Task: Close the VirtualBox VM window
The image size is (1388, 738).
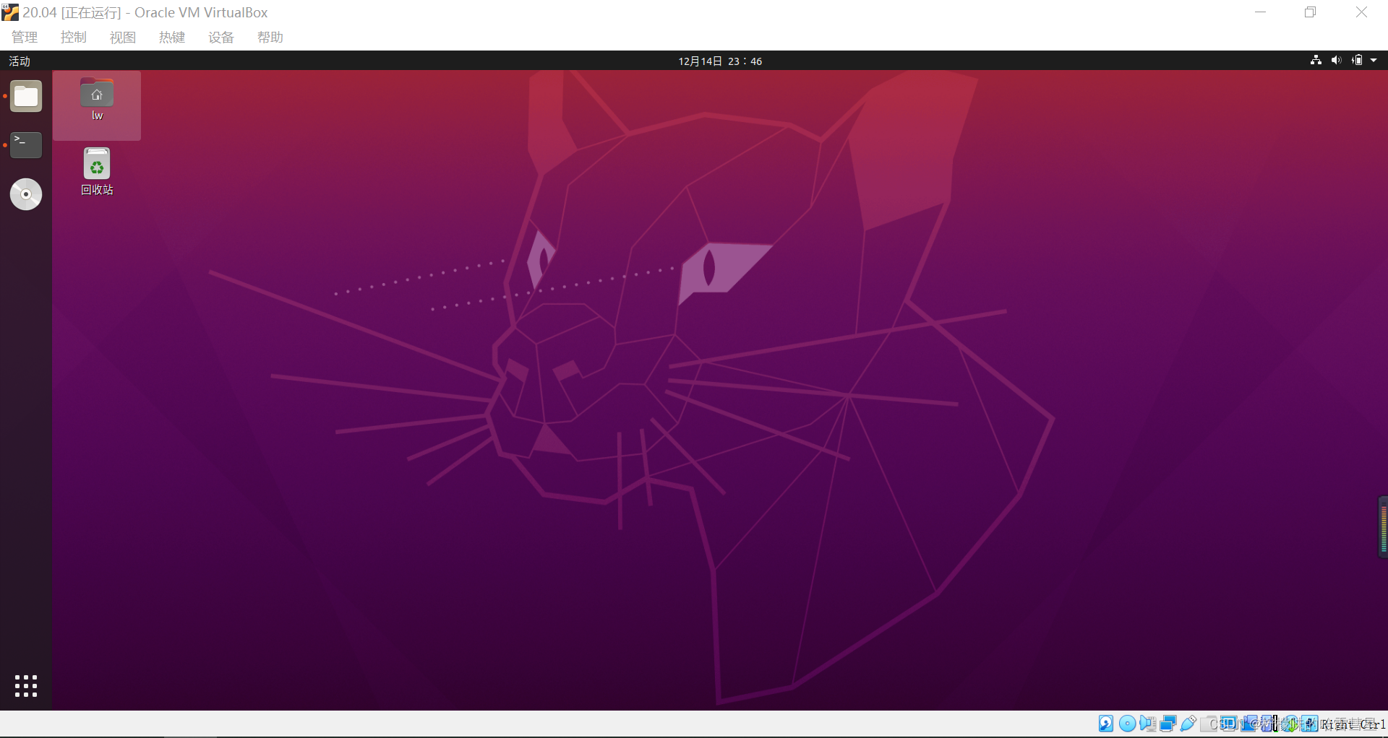Action: (x=1361, y=12)
